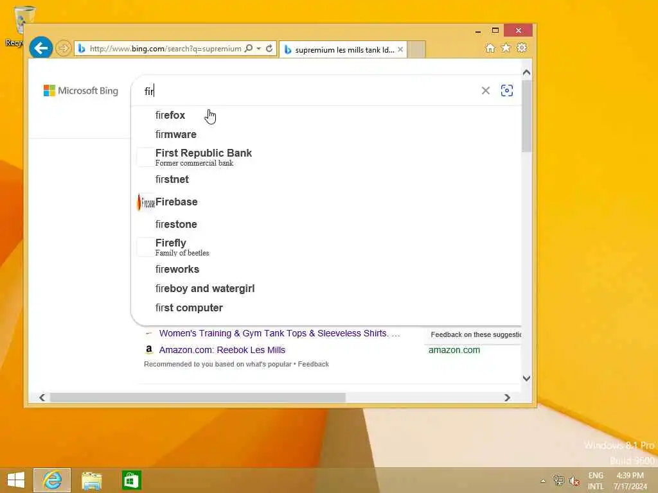
Task: Open Amazon.com: Reebok Les Mills link
Action: (222, 350)
